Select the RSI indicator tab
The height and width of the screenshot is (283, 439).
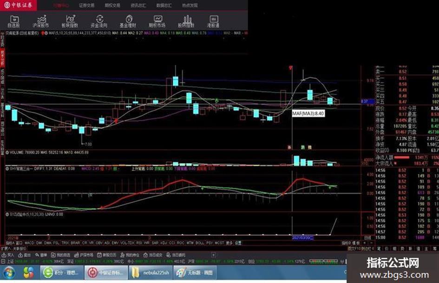[139, 243]
